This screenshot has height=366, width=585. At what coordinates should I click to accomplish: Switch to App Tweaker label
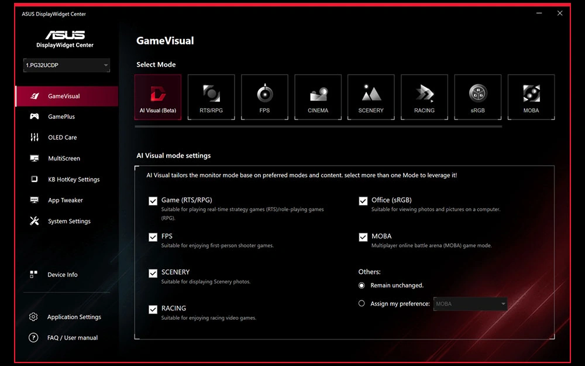pos(66,200)
